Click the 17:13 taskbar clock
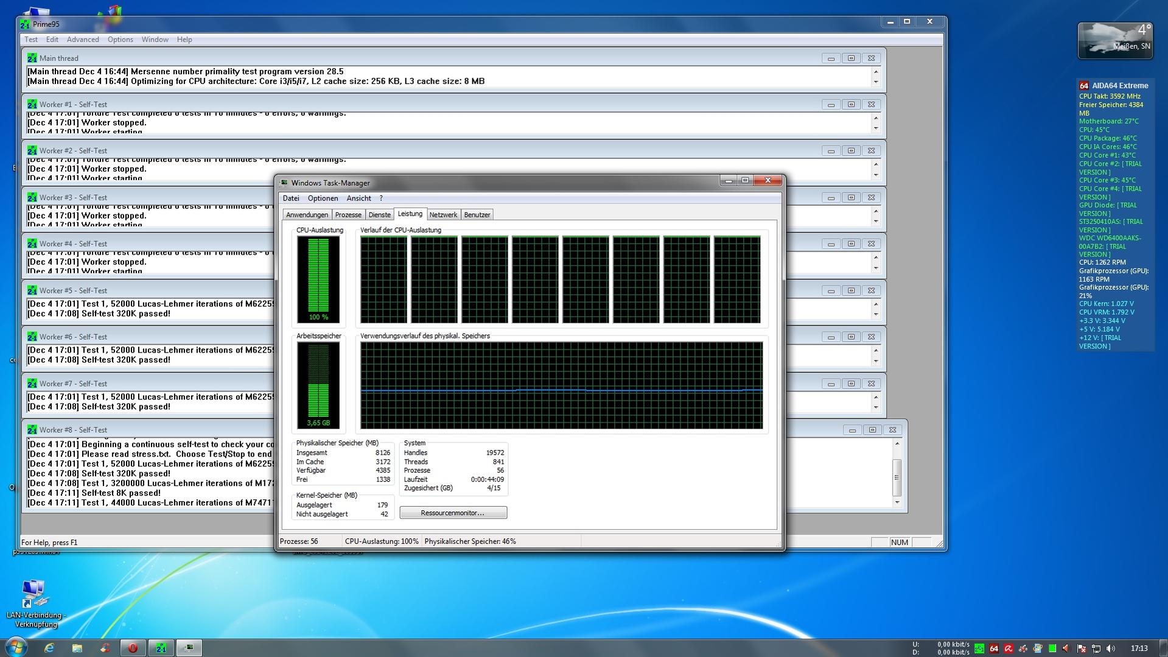Image resolution: width=1168 pixels, height=657 pixels. coord(1139,648)
